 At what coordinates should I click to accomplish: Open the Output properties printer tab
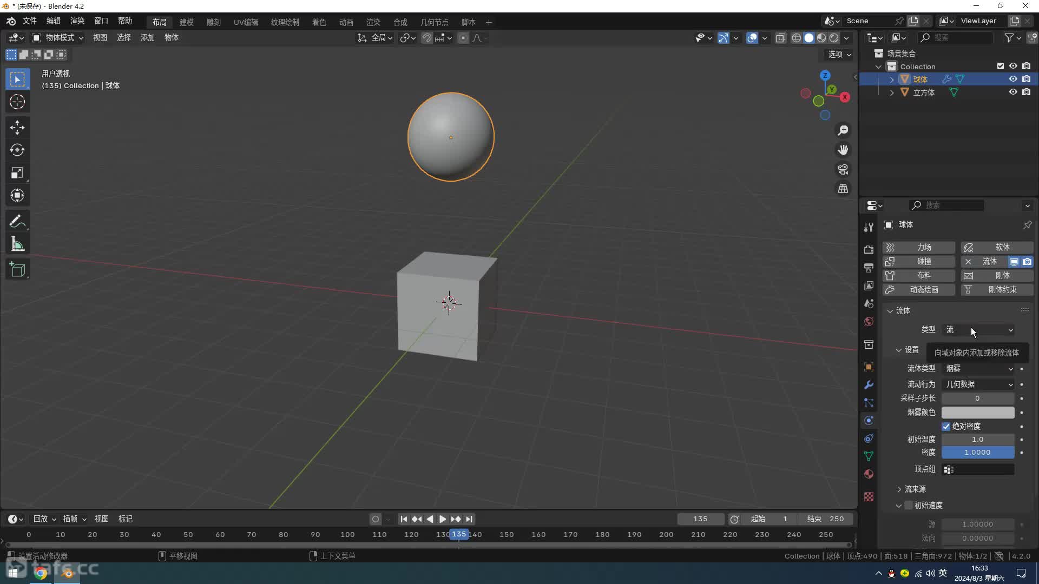coord(869,268)
